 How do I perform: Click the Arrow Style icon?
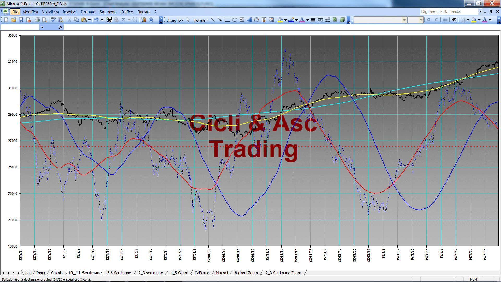[327, 20]
